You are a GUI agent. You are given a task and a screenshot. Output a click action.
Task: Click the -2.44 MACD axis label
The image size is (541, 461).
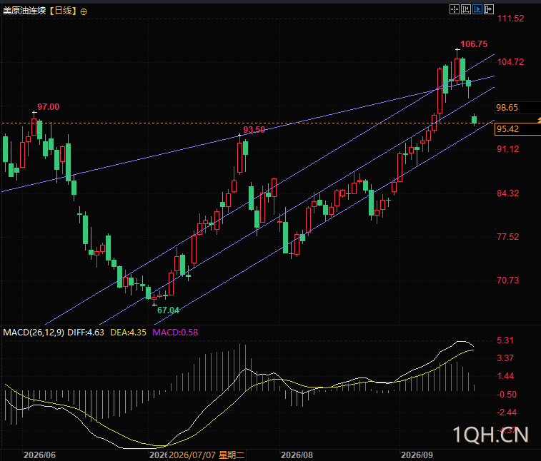click(x=506, y=412)
